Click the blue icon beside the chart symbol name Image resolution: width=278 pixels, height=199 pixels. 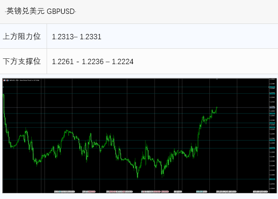[8, 80]
